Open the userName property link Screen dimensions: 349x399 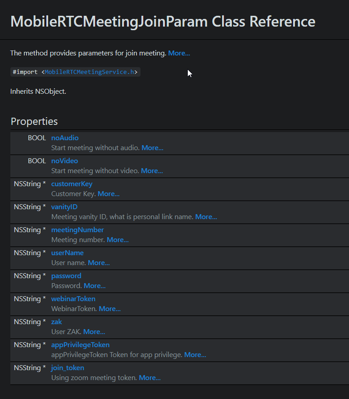(68, 253)
